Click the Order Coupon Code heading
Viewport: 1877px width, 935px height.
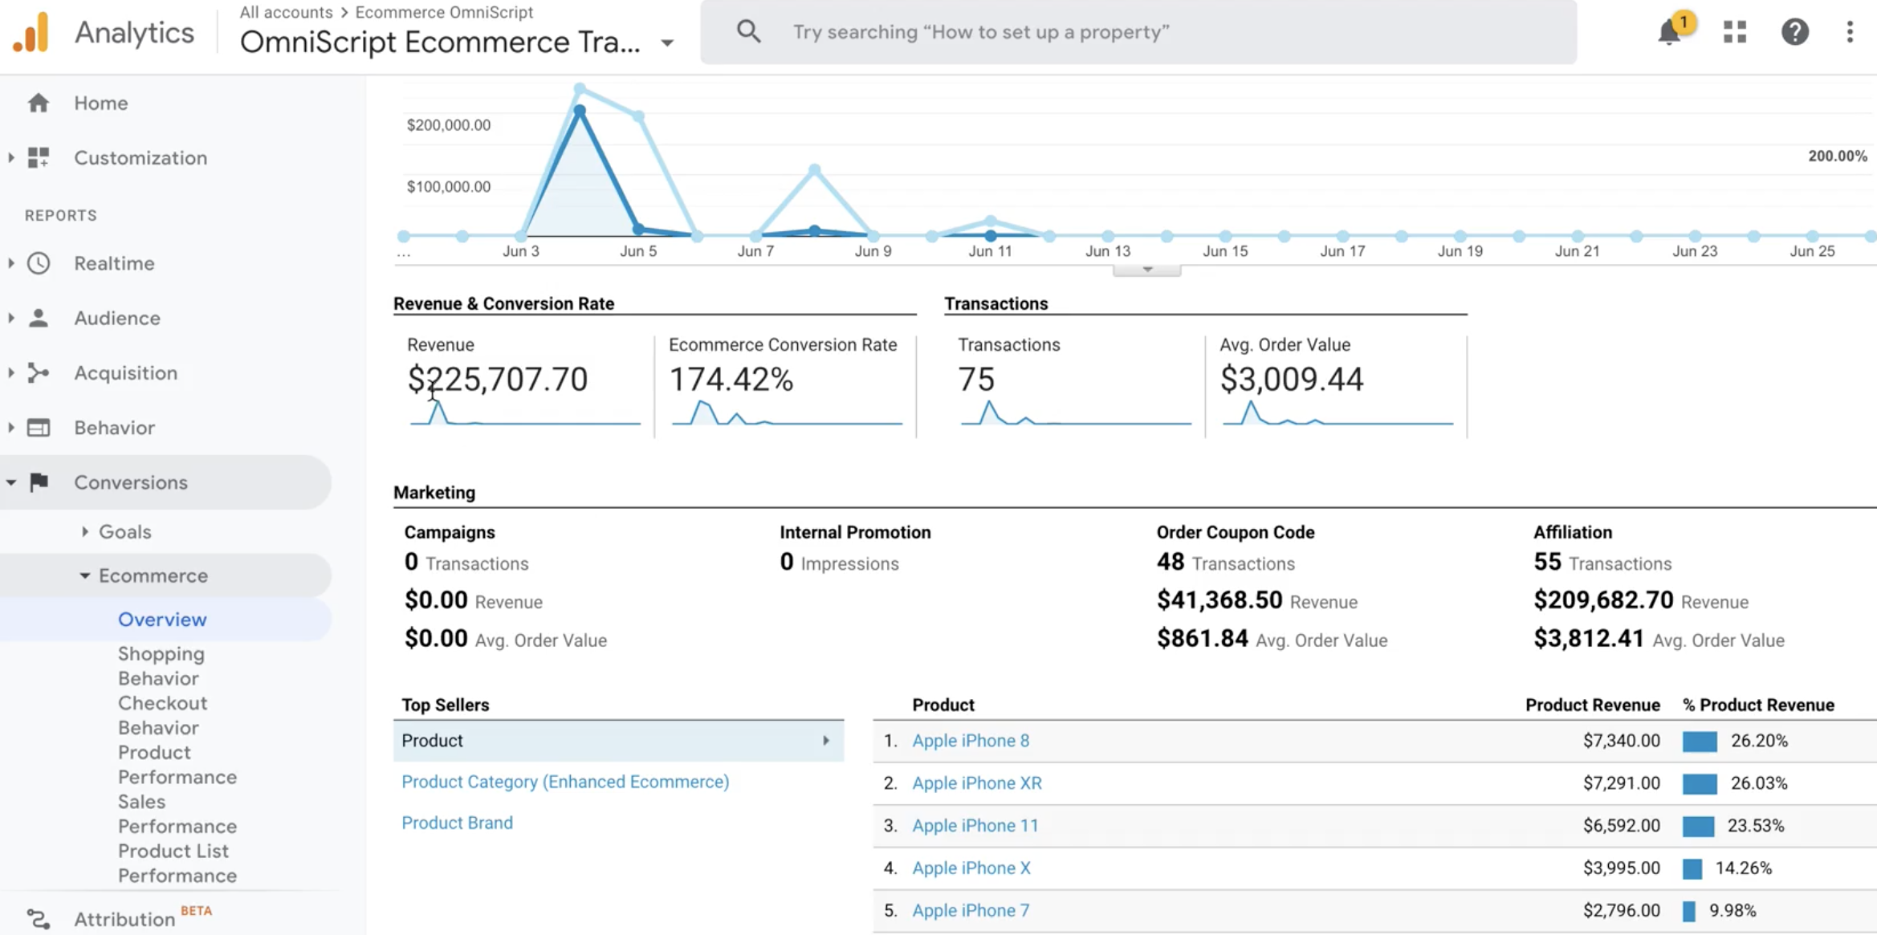[x=1236, y=533]
